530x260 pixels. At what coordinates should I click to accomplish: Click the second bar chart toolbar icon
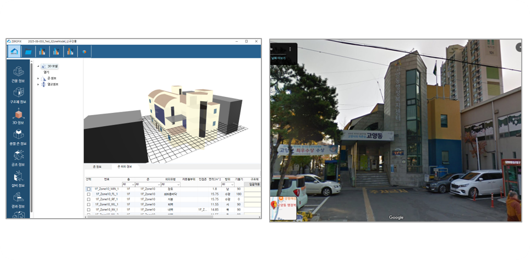(56, 52)
